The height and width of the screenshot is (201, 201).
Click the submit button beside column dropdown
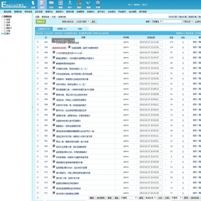point(94,22)
